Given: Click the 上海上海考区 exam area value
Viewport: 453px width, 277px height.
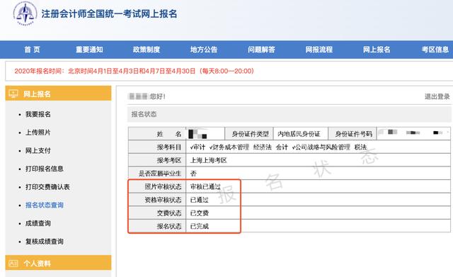Looking at the screenshot, I should pos(209,161).
